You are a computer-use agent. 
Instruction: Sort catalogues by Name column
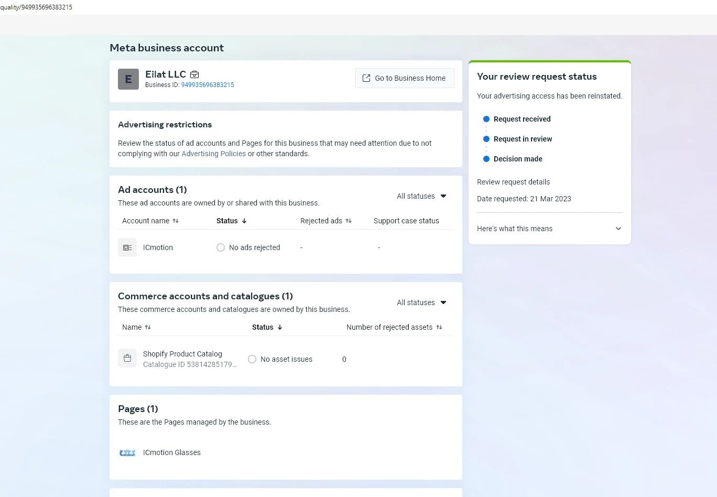pos(136,327)
